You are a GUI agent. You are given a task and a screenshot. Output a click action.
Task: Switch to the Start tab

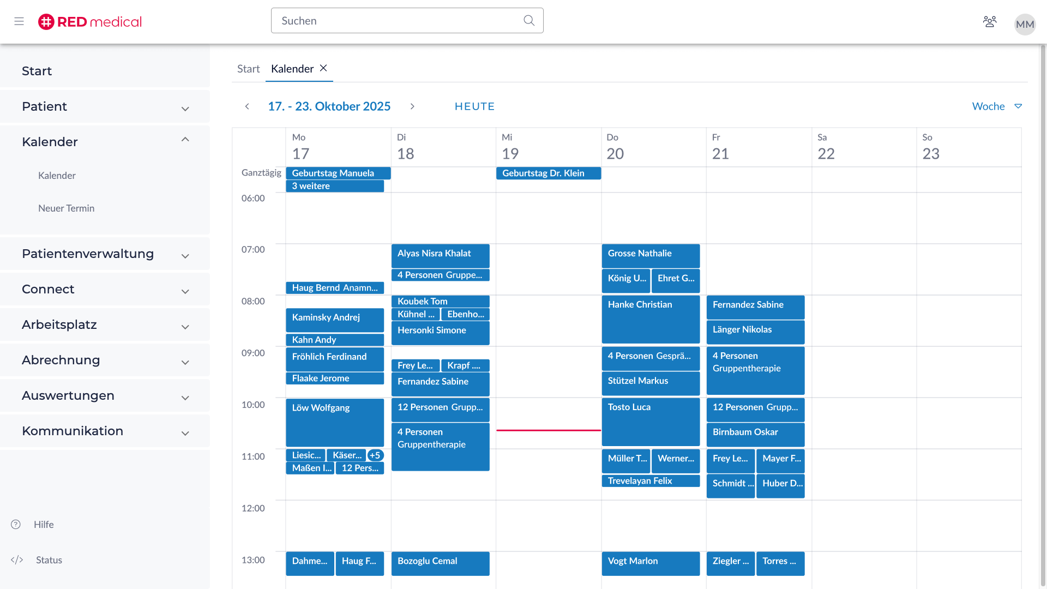coord(248,69)
